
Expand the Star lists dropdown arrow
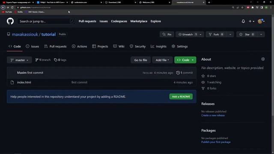point(261,34)
